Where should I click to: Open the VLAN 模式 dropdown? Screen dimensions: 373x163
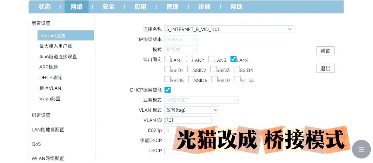[x=192, y=110]
